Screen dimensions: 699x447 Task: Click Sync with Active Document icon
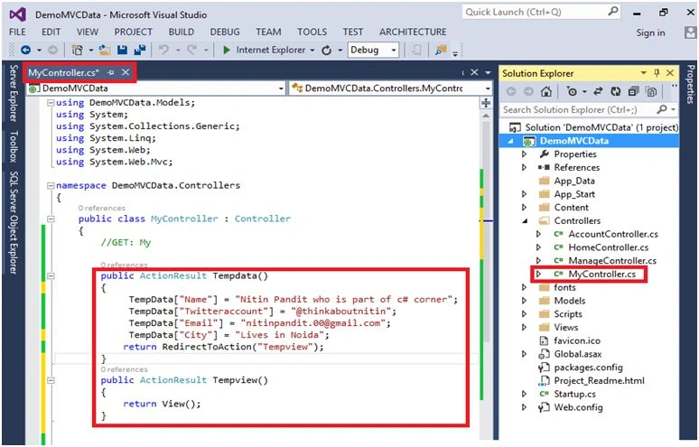[x=598, y=92]
